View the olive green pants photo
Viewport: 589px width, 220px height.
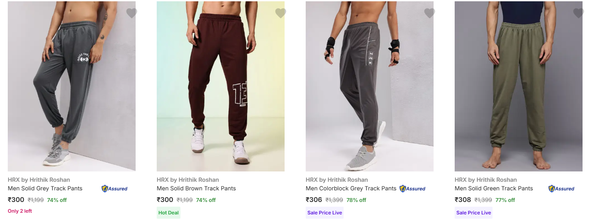click(518, 86)
